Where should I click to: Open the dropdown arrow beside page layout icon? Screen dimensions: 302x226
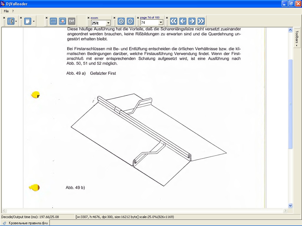[x=34, y=21]
